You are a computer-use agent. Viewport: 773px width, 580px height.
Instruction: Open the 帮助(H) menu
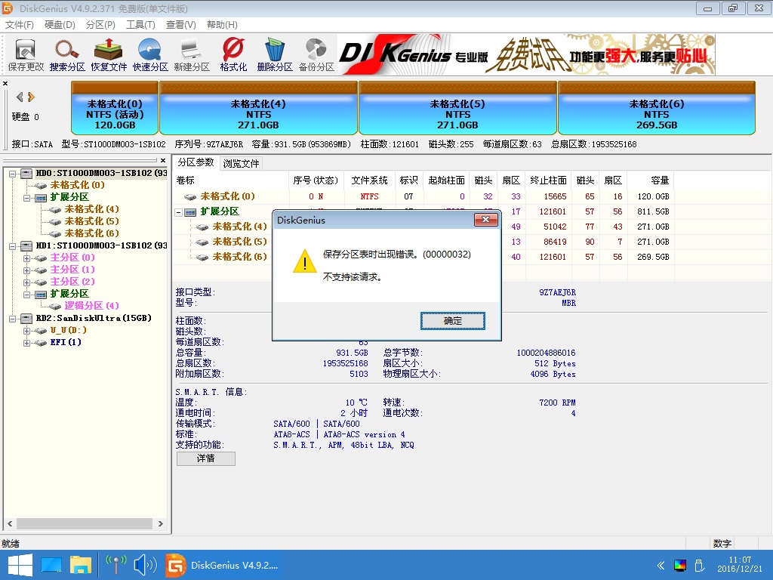[x=222, y=25]
